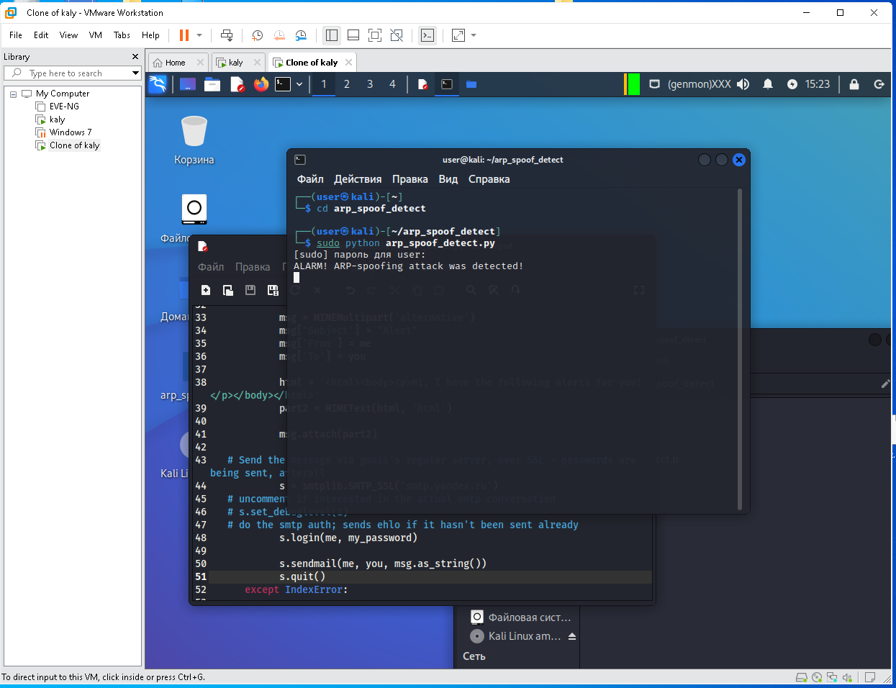
Task: Click the new file icon in the text editor toolbar
Action: coord(206,290)
